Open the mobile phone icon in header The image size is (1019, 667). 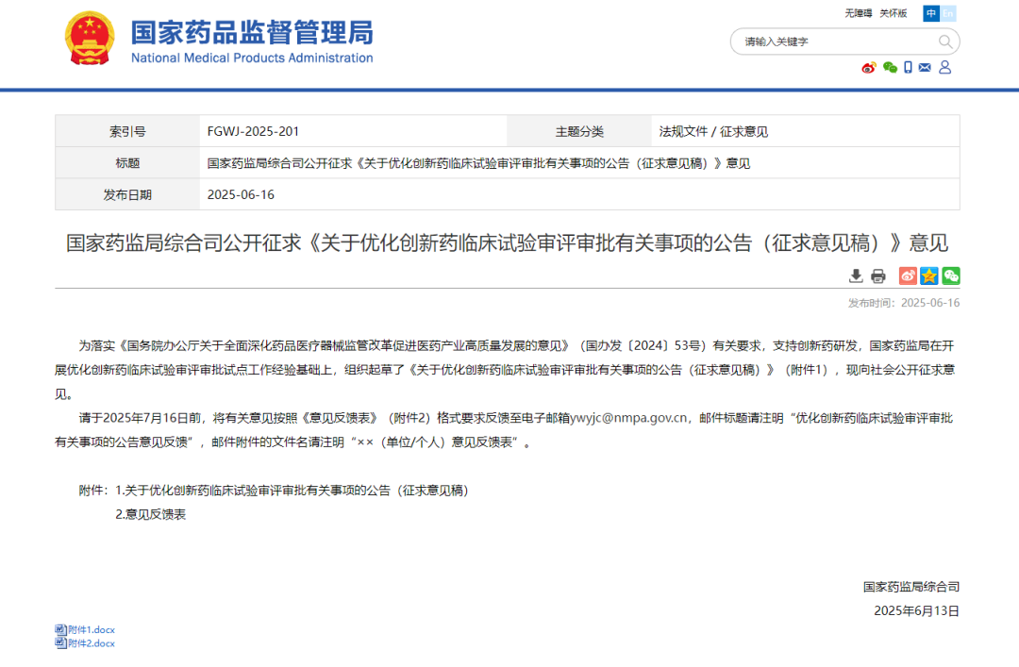coord(908,68)
